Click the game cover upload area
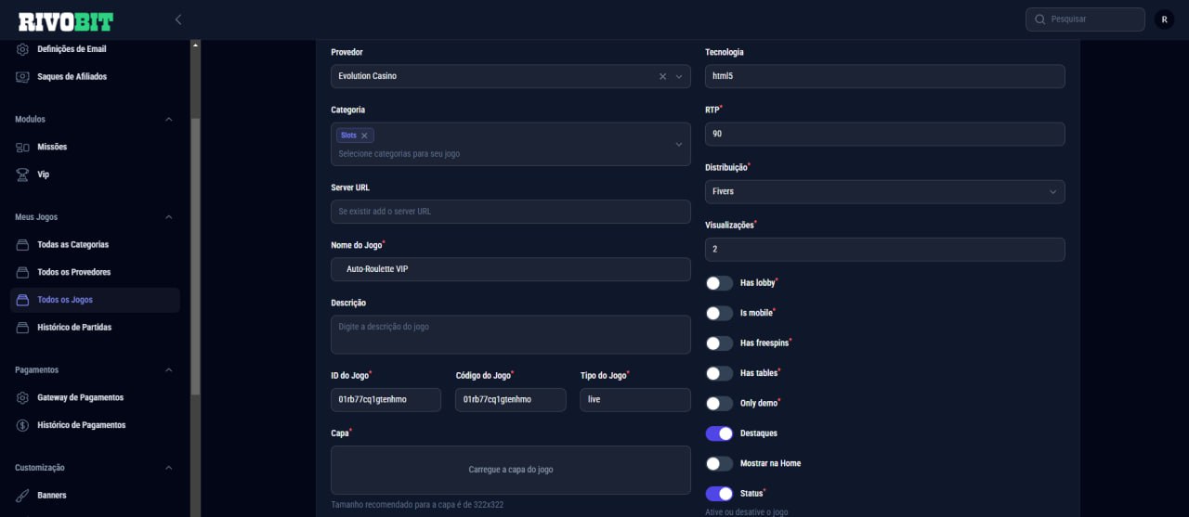 tap(510, 470)
